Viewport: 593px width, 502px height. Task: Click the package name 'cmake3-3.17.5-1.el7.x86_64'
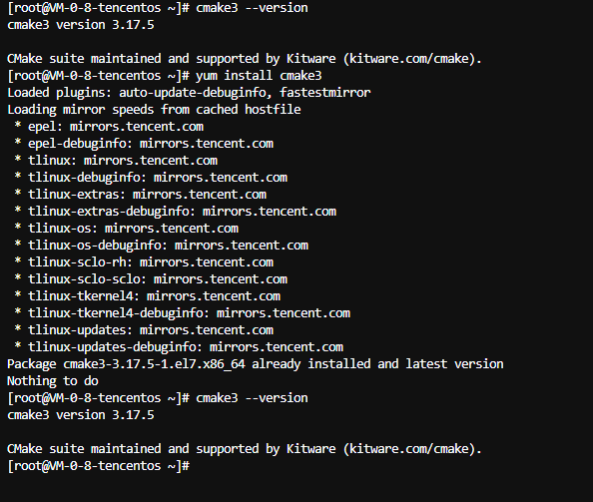(x=154, y=364)
